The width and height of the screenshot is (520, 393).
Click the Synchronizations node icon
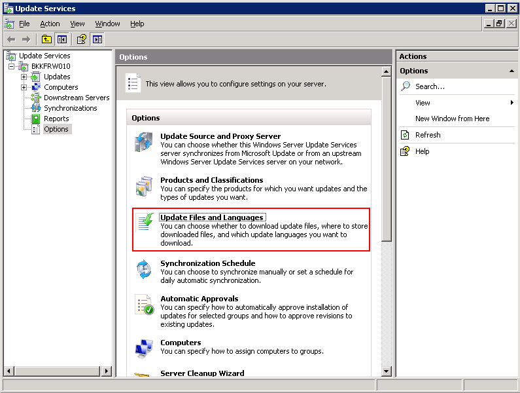pos(35,108)
